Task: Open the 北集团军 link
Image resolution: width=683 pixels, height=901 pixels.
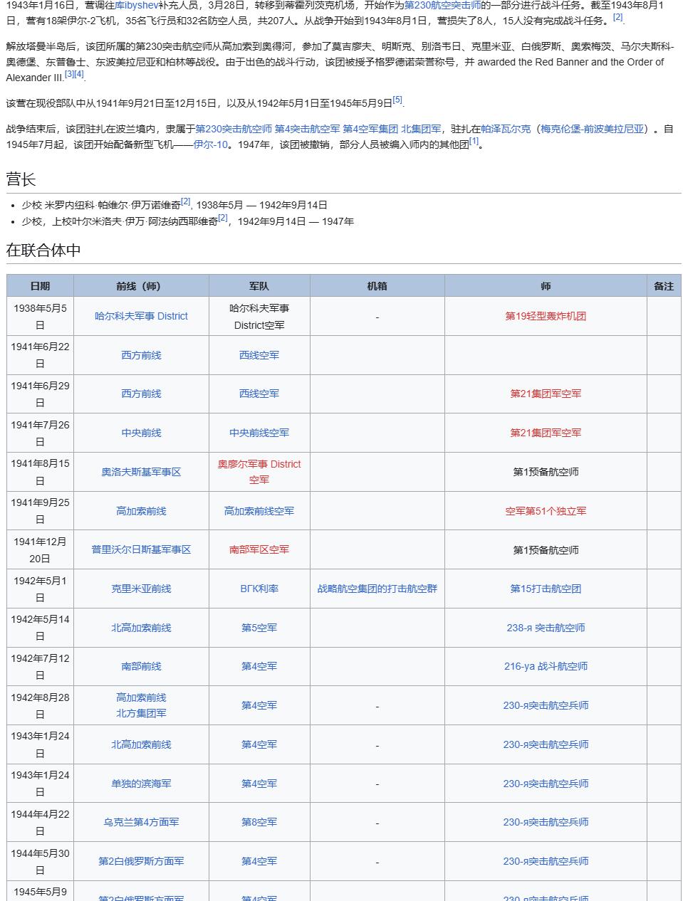Action: click(x=421, y=129)
